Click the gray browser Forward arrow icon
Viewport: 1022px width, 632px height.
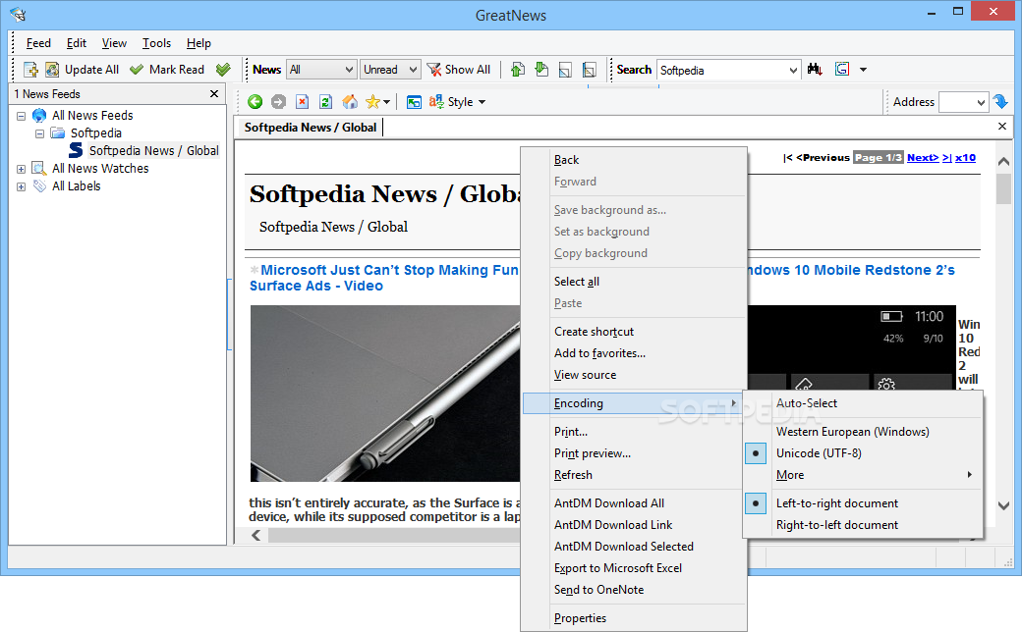click(278, 101)
